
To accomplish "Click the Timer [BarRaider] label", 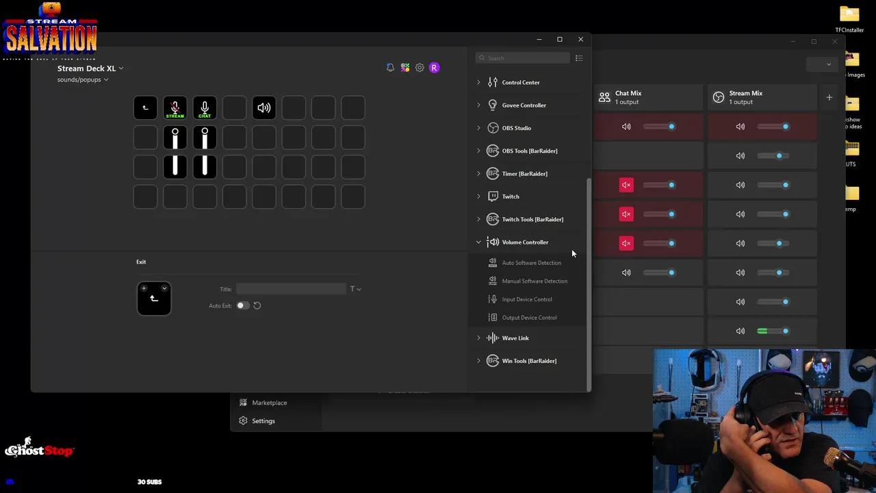I will 525,174.
